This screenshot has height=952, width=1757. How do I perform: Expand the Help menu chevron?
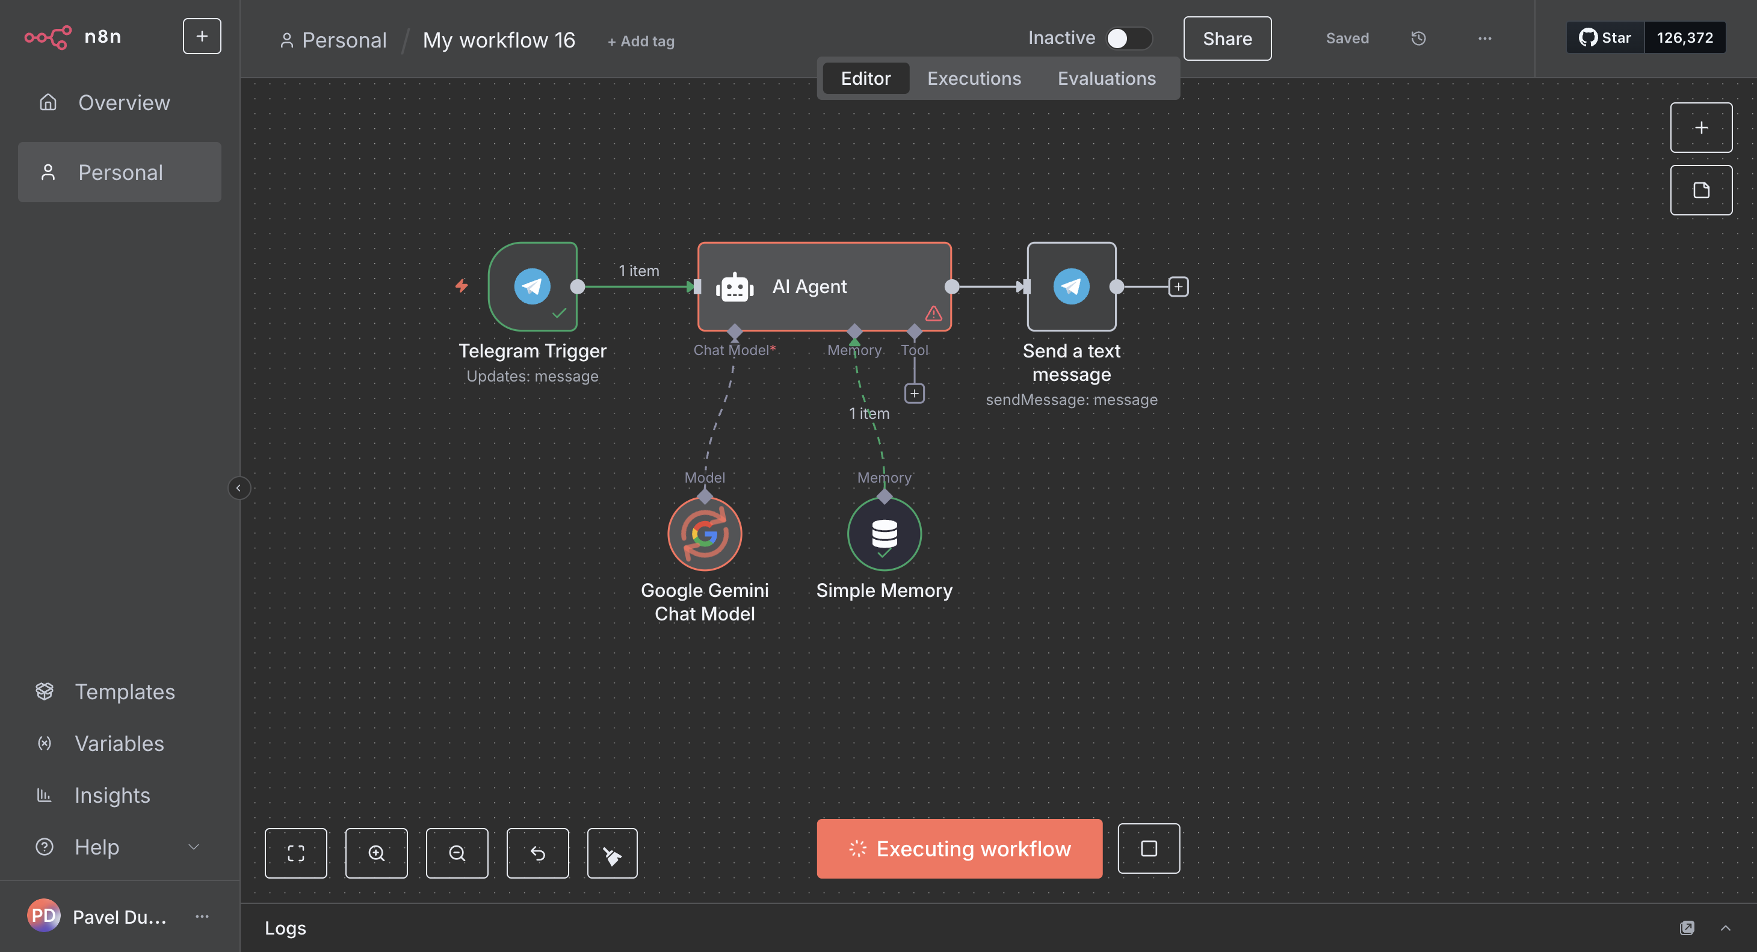[194, 846]
